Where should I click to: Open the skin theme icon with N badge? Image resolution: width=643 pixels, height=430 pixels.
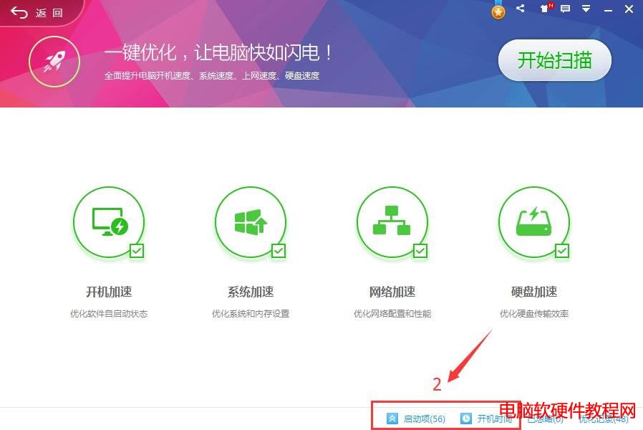tap(546, 9)
